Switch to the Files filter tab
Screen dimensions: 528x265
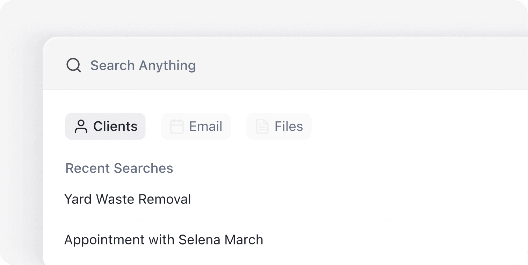pyautogui.click(x=279, y=126)
